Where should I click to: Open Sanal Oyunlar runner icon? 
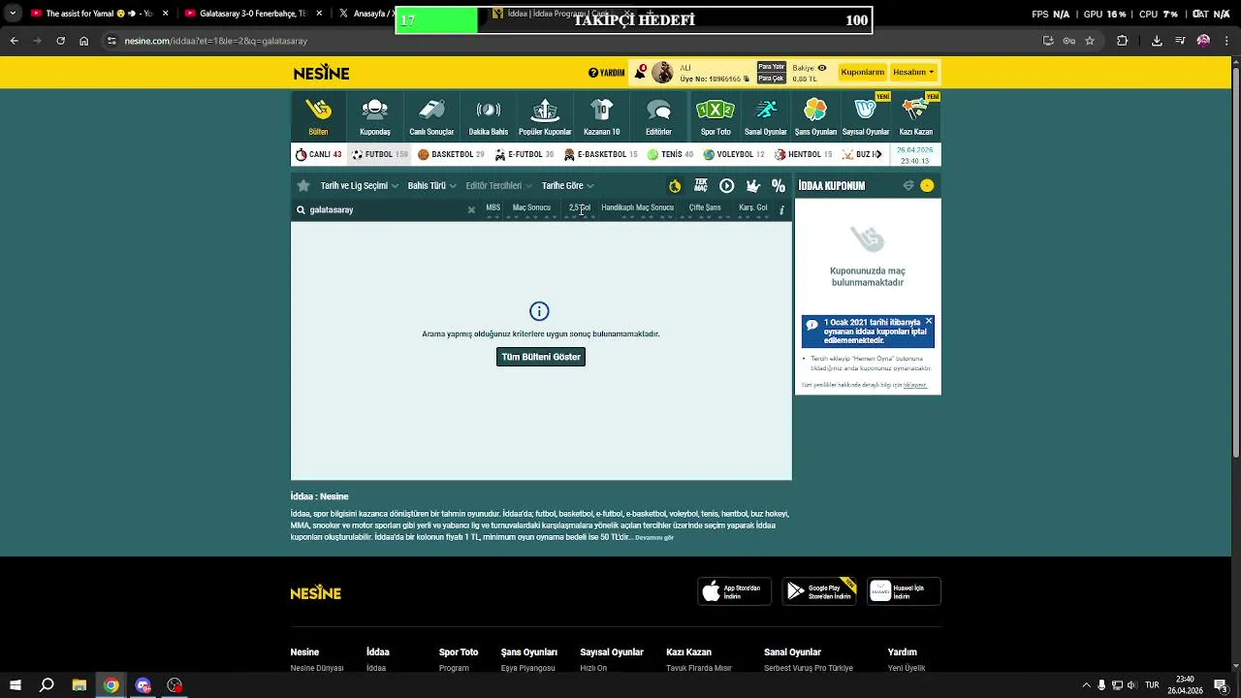766,110
